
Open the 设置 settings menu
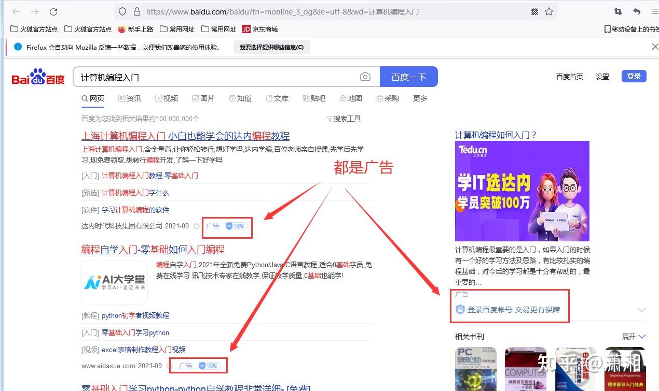pyautogui.click(x=602, y=77)
